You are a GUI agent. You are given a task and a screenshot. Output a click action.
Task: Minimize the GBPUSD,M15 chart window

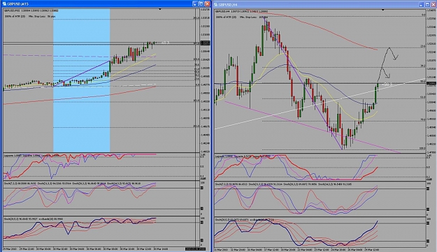click(x=195, y=4)
